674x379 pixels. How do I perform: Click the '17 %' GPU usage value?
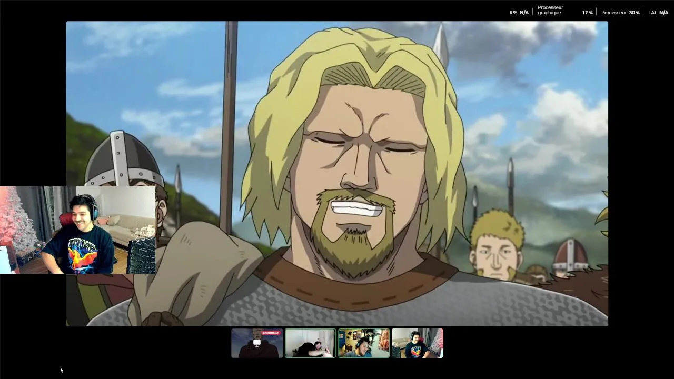click(588, 13)
